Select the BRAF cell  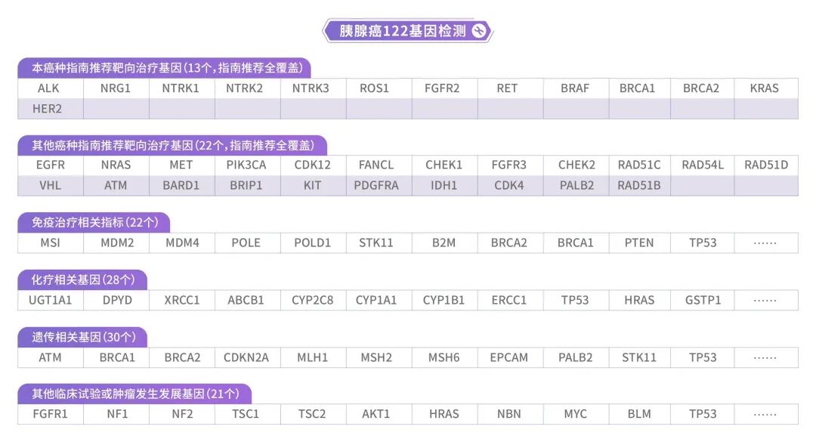pos(576,88)
